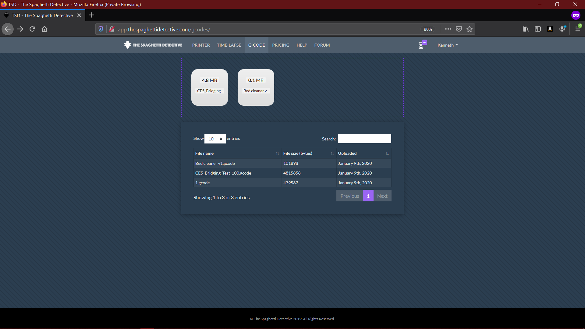This screenshot has height=329, width=585.
Task: Save page to Pocket icon
Action: [x=459, y=29]
